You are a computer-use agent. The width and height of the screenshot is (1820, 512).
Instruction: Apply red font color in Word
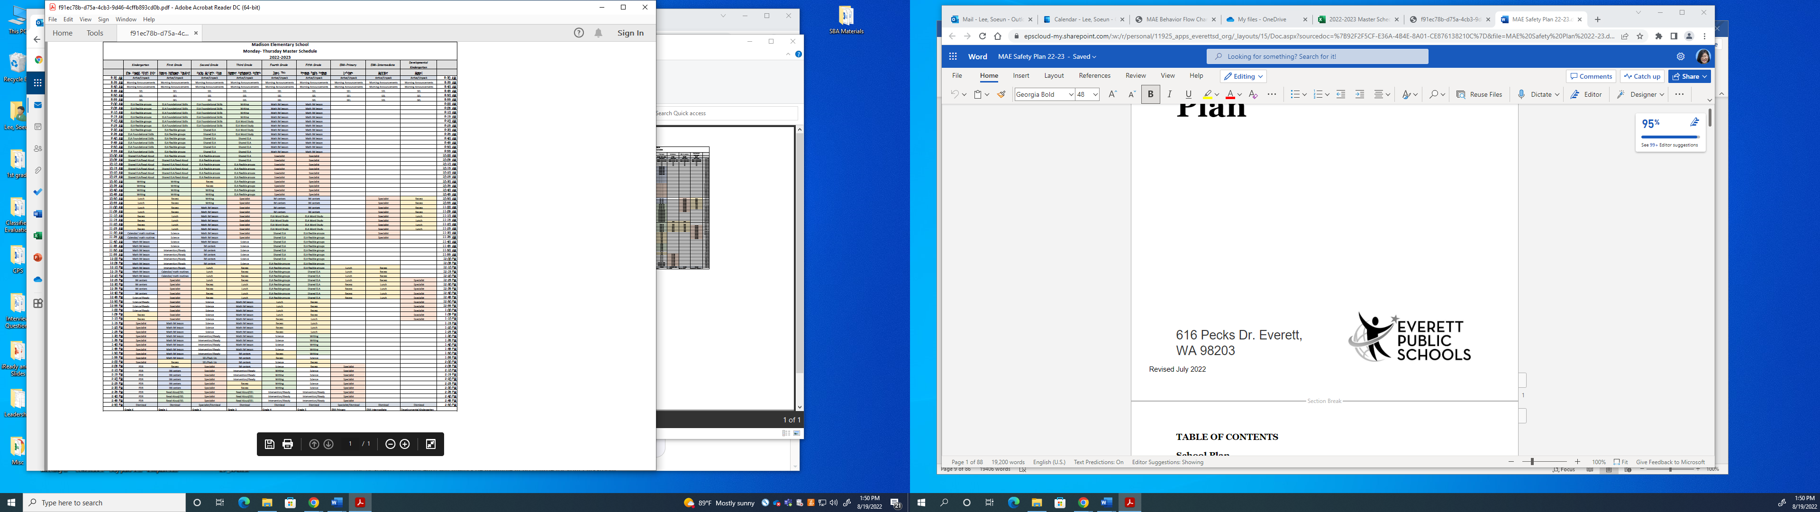tap(1230, 94)
